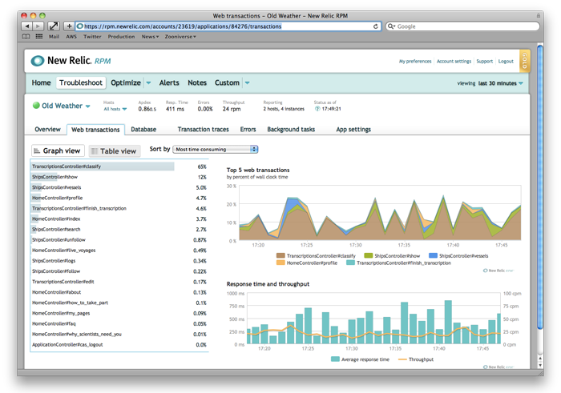The width and height of the screenshot is (561, 393).
Task: Select TranscriptionsController#finish_transcription row
Action: coord(119,208)
